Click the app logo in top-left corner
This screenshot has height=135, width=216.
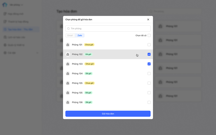(x=5, y=5)
